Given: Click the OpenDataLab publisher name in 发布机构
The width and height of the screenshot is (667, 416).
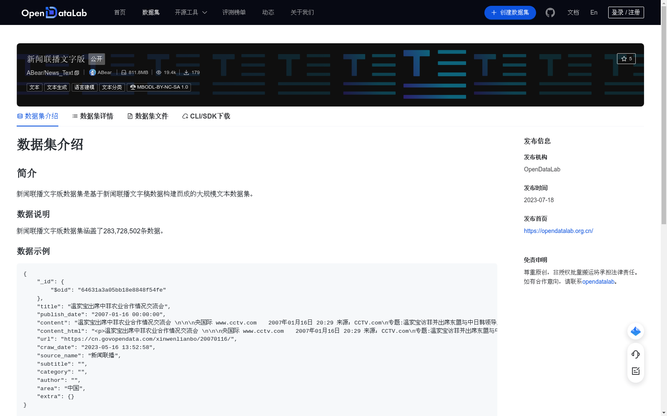Looking at the screenshot, I should coord(542,169).
